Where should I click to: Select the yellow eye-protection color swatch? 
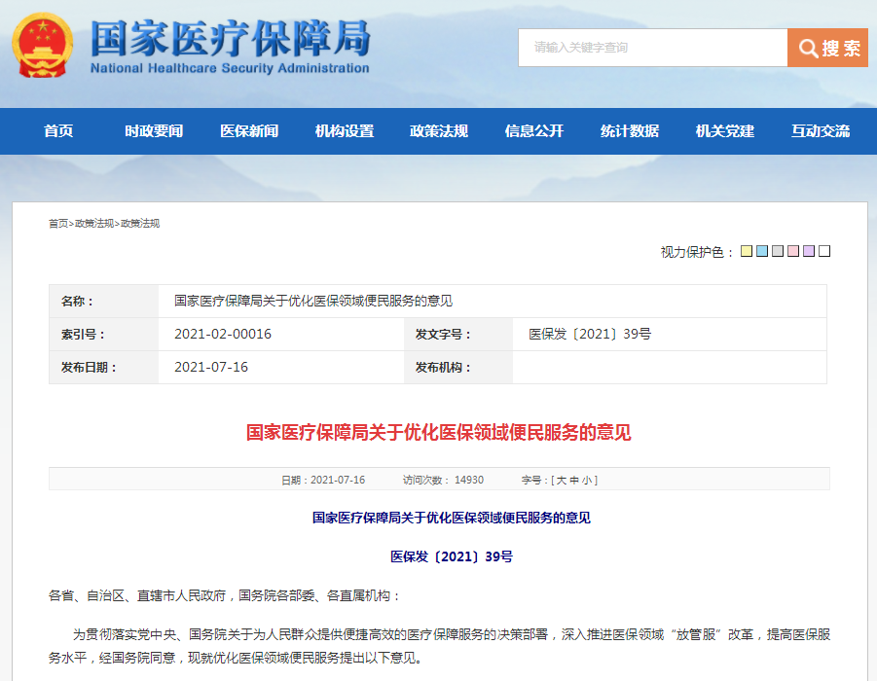pos(747,251)
